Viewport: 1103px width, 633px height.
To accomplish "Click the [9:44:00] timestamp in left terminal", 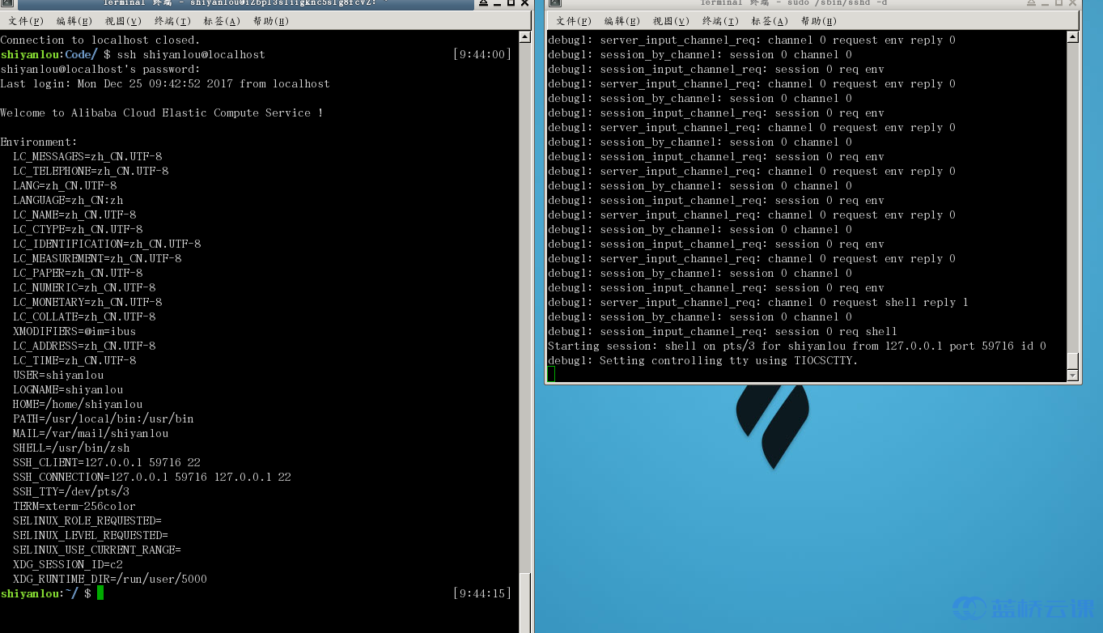I will pos(482,54).
